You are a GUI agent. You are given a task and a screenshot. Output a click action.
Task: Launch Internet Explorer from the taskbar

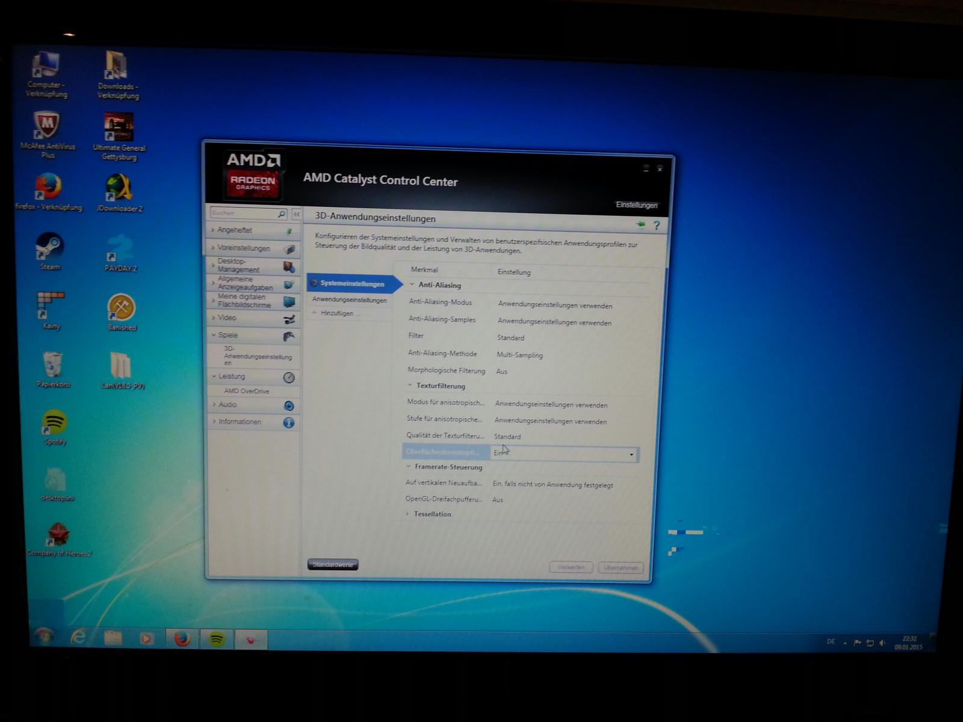point(78,637)
